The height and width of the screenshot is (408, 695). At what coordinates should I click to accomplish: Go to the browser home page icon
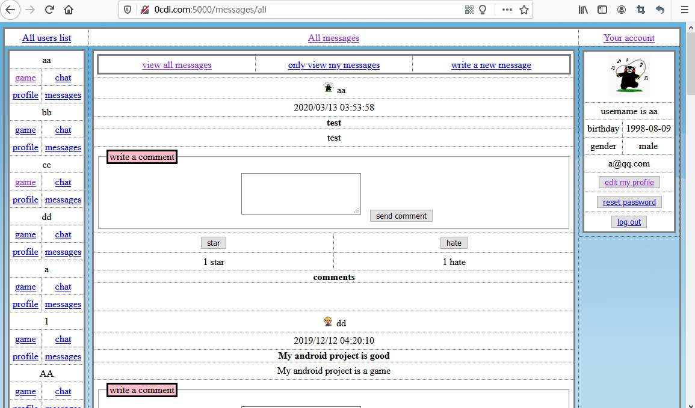click(x=69, y=10)
